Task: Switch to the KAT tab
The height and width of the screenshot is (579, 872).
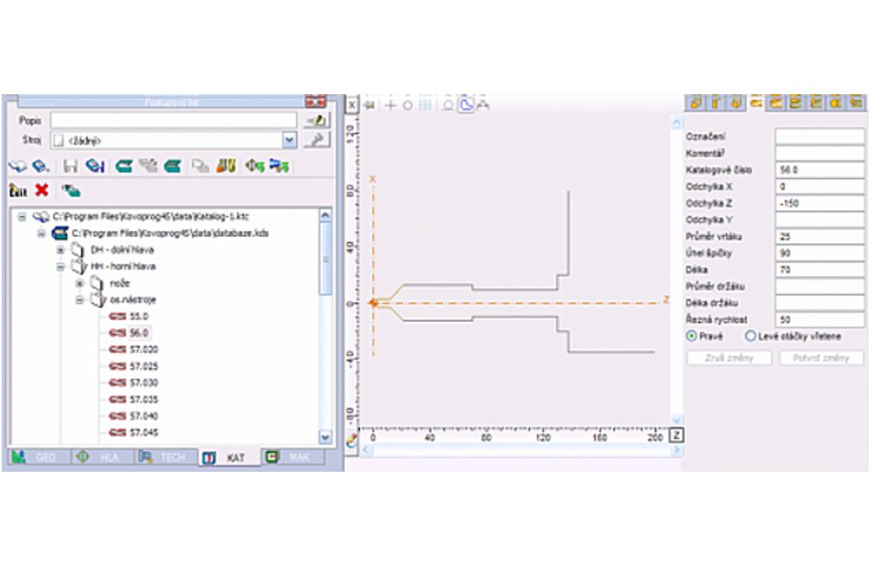Action: tap(229, 458)
